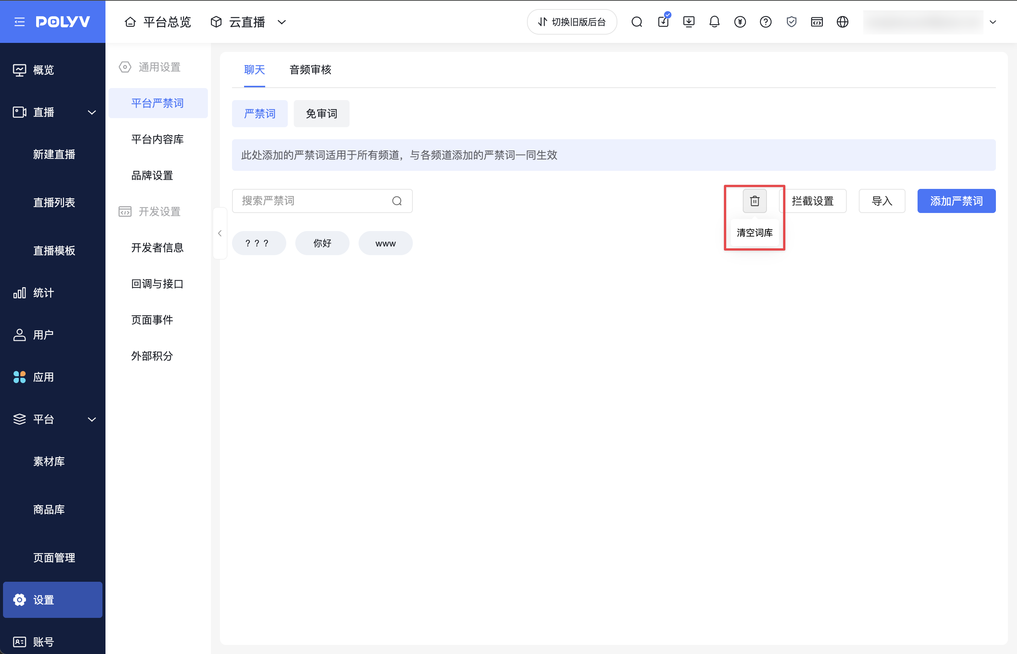Open notifications bell icon
This screenshot has width=1017, height=654.
tap(715, 22)
